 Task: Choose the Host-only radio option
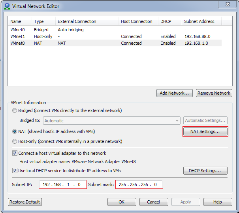15,141
